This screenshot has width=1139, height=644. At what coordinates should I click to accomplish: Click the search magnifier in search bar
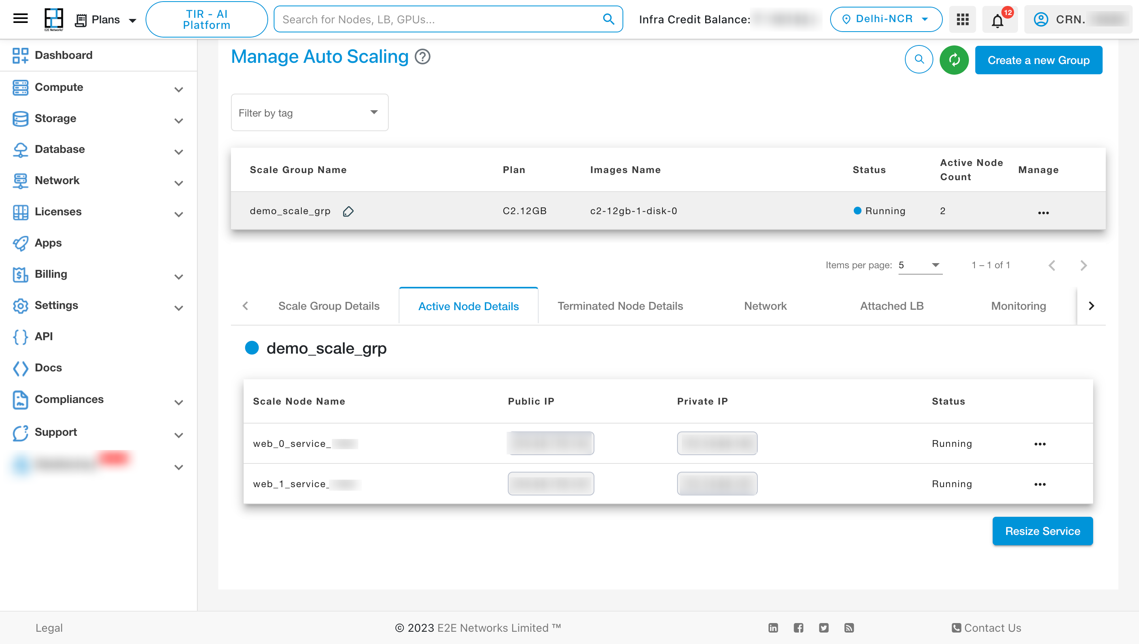609,19
